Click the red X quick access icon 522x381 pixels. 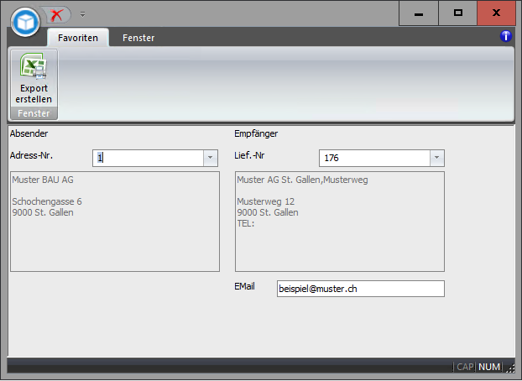(x=57, y=14)
